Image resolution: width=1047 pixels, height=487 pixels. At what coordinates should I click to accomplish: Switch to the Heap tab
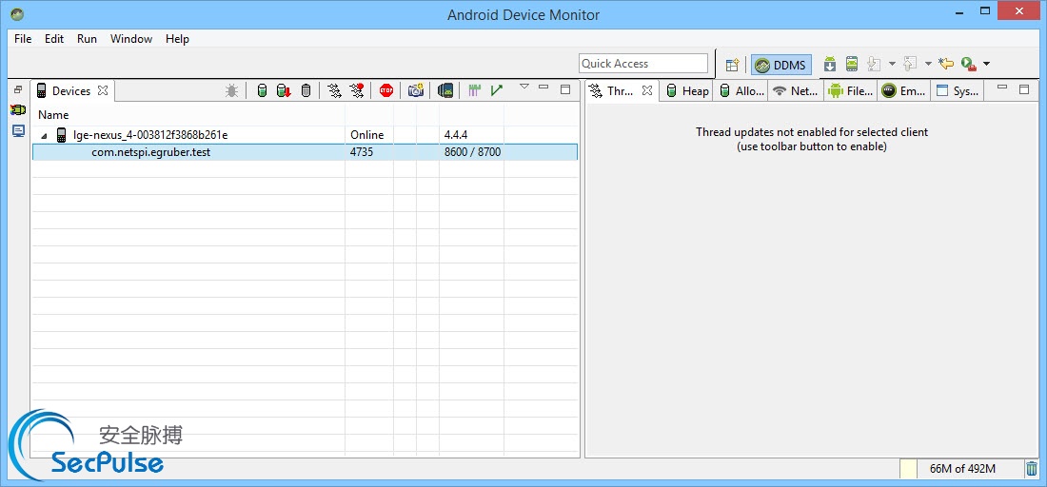[687, 90]
